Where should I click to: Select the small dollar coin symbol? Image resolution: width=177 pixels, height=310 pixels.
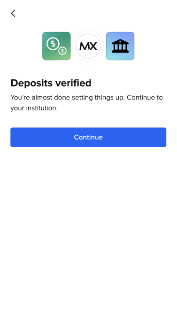click(x=62, y=51)
